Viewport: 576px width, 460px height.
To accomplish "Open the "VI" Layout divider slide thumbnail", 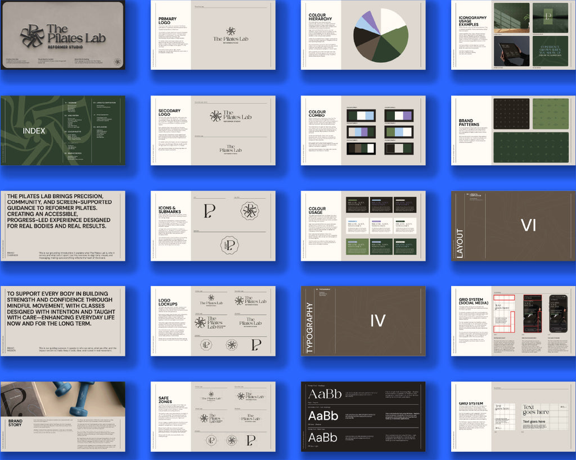I will (x=513, y=225).
